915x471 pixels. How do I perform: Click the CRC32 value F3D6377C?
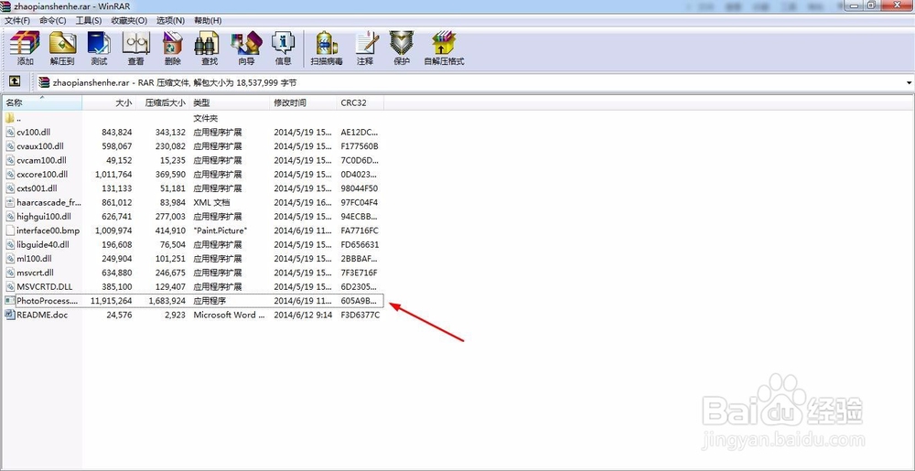(x=360, y=315)
